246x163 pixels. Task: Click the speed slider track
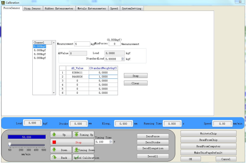coord(27,144)
